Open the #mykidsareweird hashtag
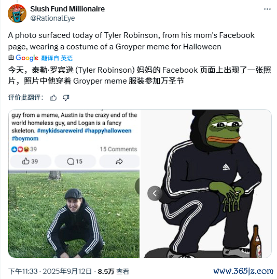The image size is (277, 279). point(60,130)
